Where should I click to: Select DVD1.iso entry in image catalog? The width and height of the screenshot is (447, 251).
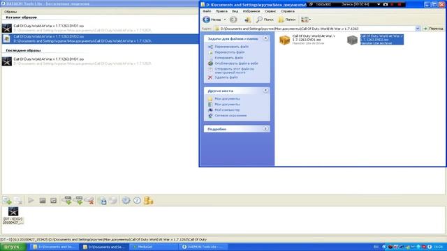100,28
